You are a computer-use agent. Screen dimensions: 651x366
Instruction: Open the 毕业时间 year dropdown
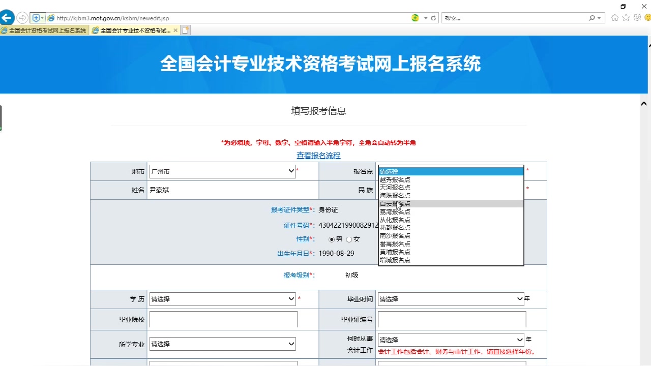pos(451,299)
